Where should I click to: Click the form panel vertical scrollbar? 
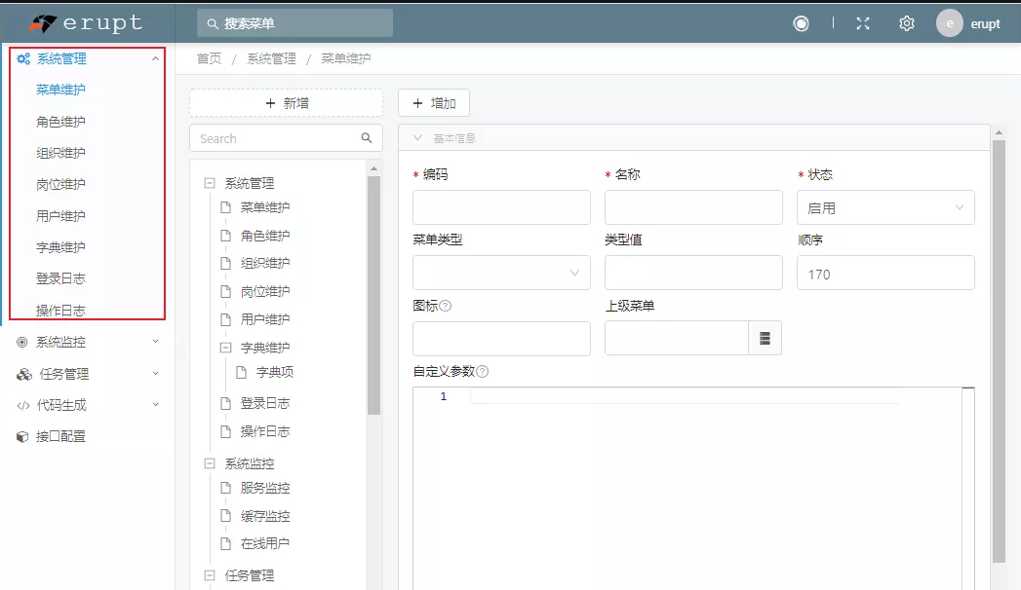point(999,350)
